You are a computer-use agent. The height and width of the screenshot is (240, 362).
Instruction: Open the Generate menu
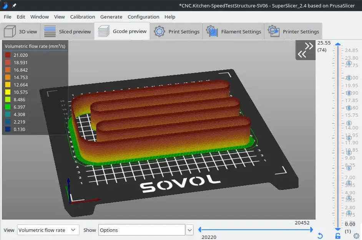click(x=111, y=17)
